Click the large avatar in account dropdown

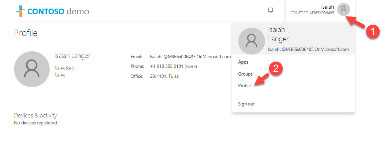[x=251, y=41]
